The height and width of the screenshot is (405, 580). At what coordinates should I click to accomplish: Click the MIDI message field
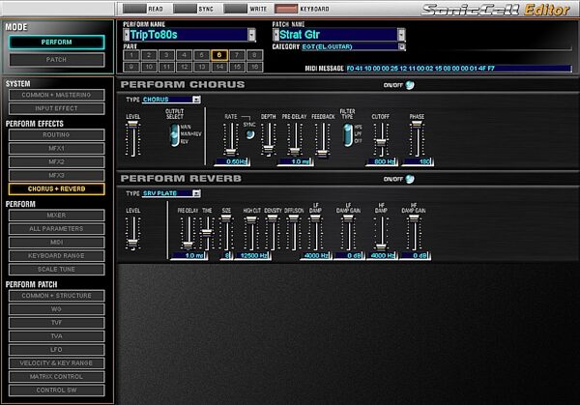point(458,69)
